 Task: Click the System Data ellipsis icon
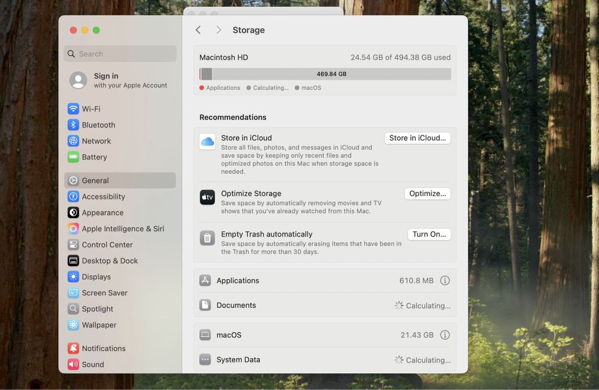[205, 359]
